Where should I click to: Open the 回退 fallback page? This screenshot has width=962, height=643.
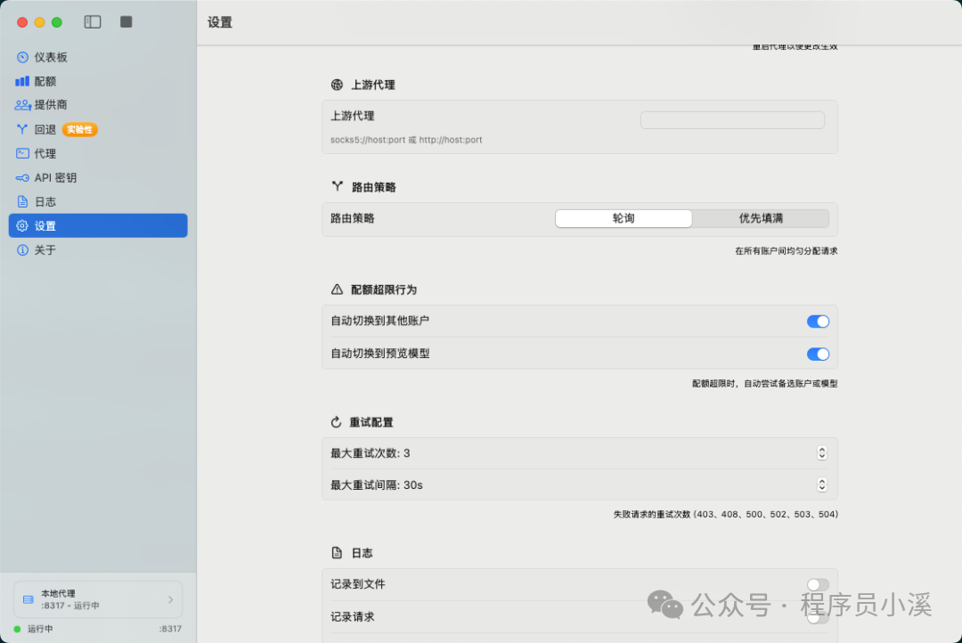tap(98, 129)
